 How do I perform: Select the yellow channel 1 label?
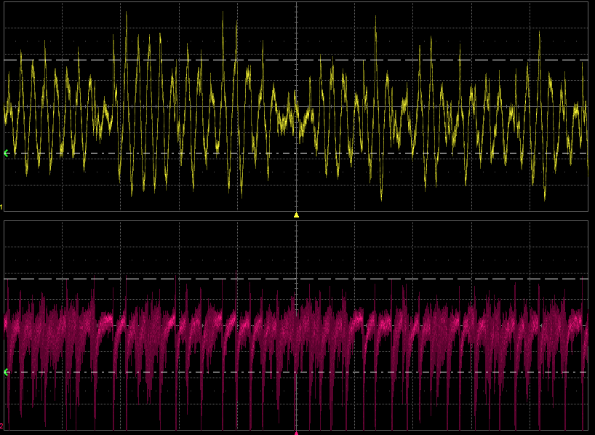coord(2,208)
